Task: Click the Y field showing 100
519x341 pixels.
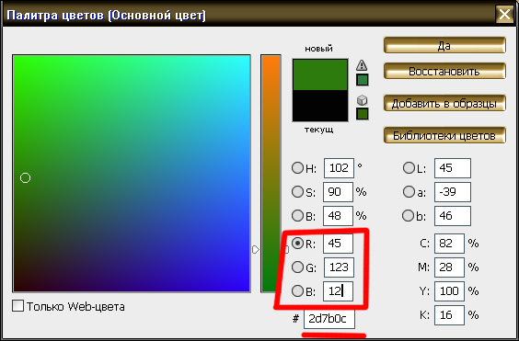Action: click(449, 291)
